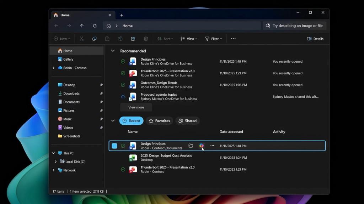364x204 pixels.
Task: Click the Paste icon in the toolbar
Action: pyautogui.click(x=107, y=39)
